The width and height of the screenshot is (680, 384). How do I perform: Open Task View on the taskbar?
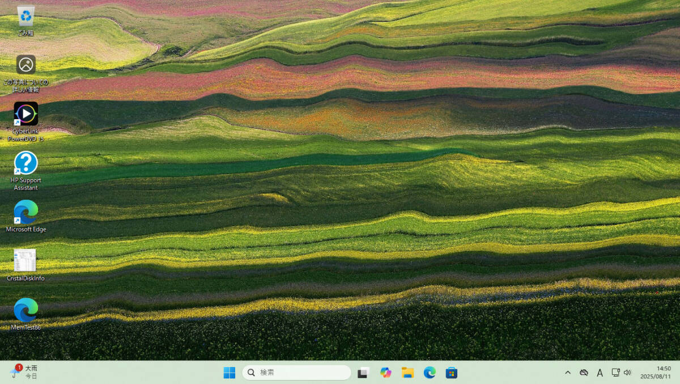(362, 373)
